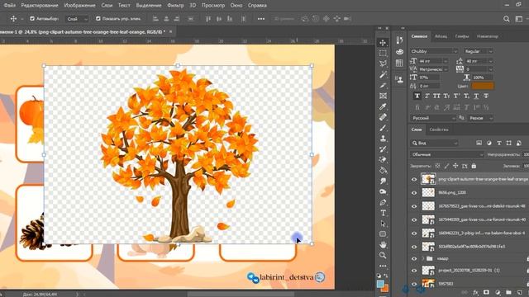Open the Swatches grid panel icon
The image size is (529, 297).
399,63
